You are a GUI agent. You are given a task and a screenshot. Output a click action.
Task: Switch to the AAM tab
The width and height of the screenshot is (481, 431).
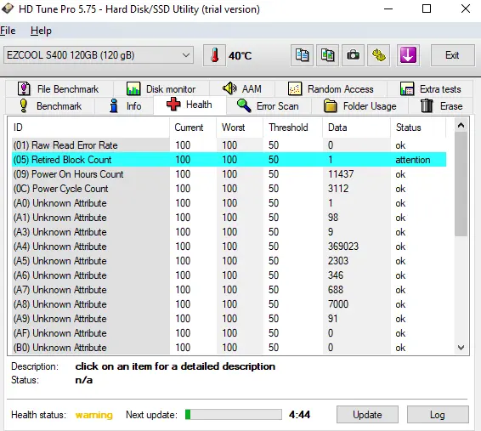coord(242,89)
